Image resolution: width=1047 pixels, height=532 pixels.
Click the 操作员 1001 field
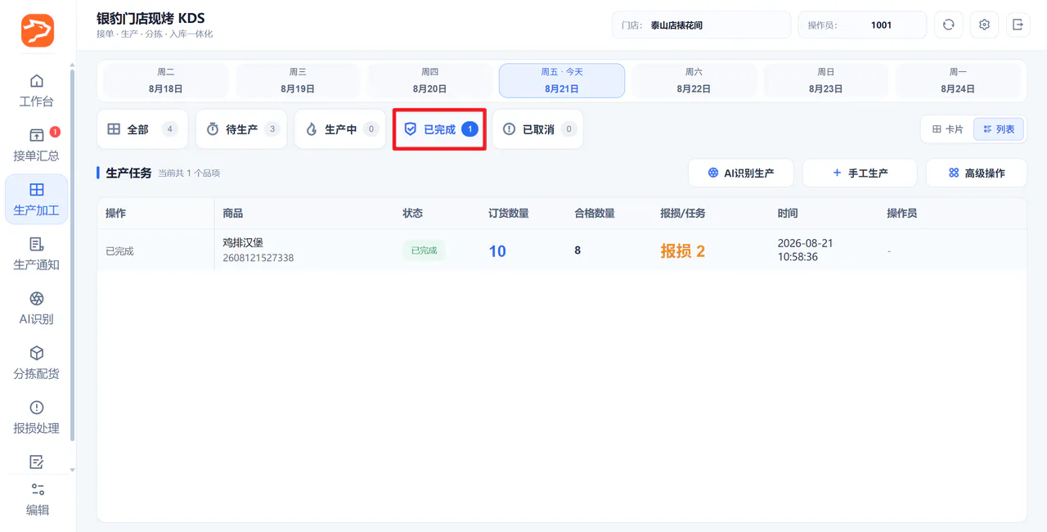[x=862, y=25]
